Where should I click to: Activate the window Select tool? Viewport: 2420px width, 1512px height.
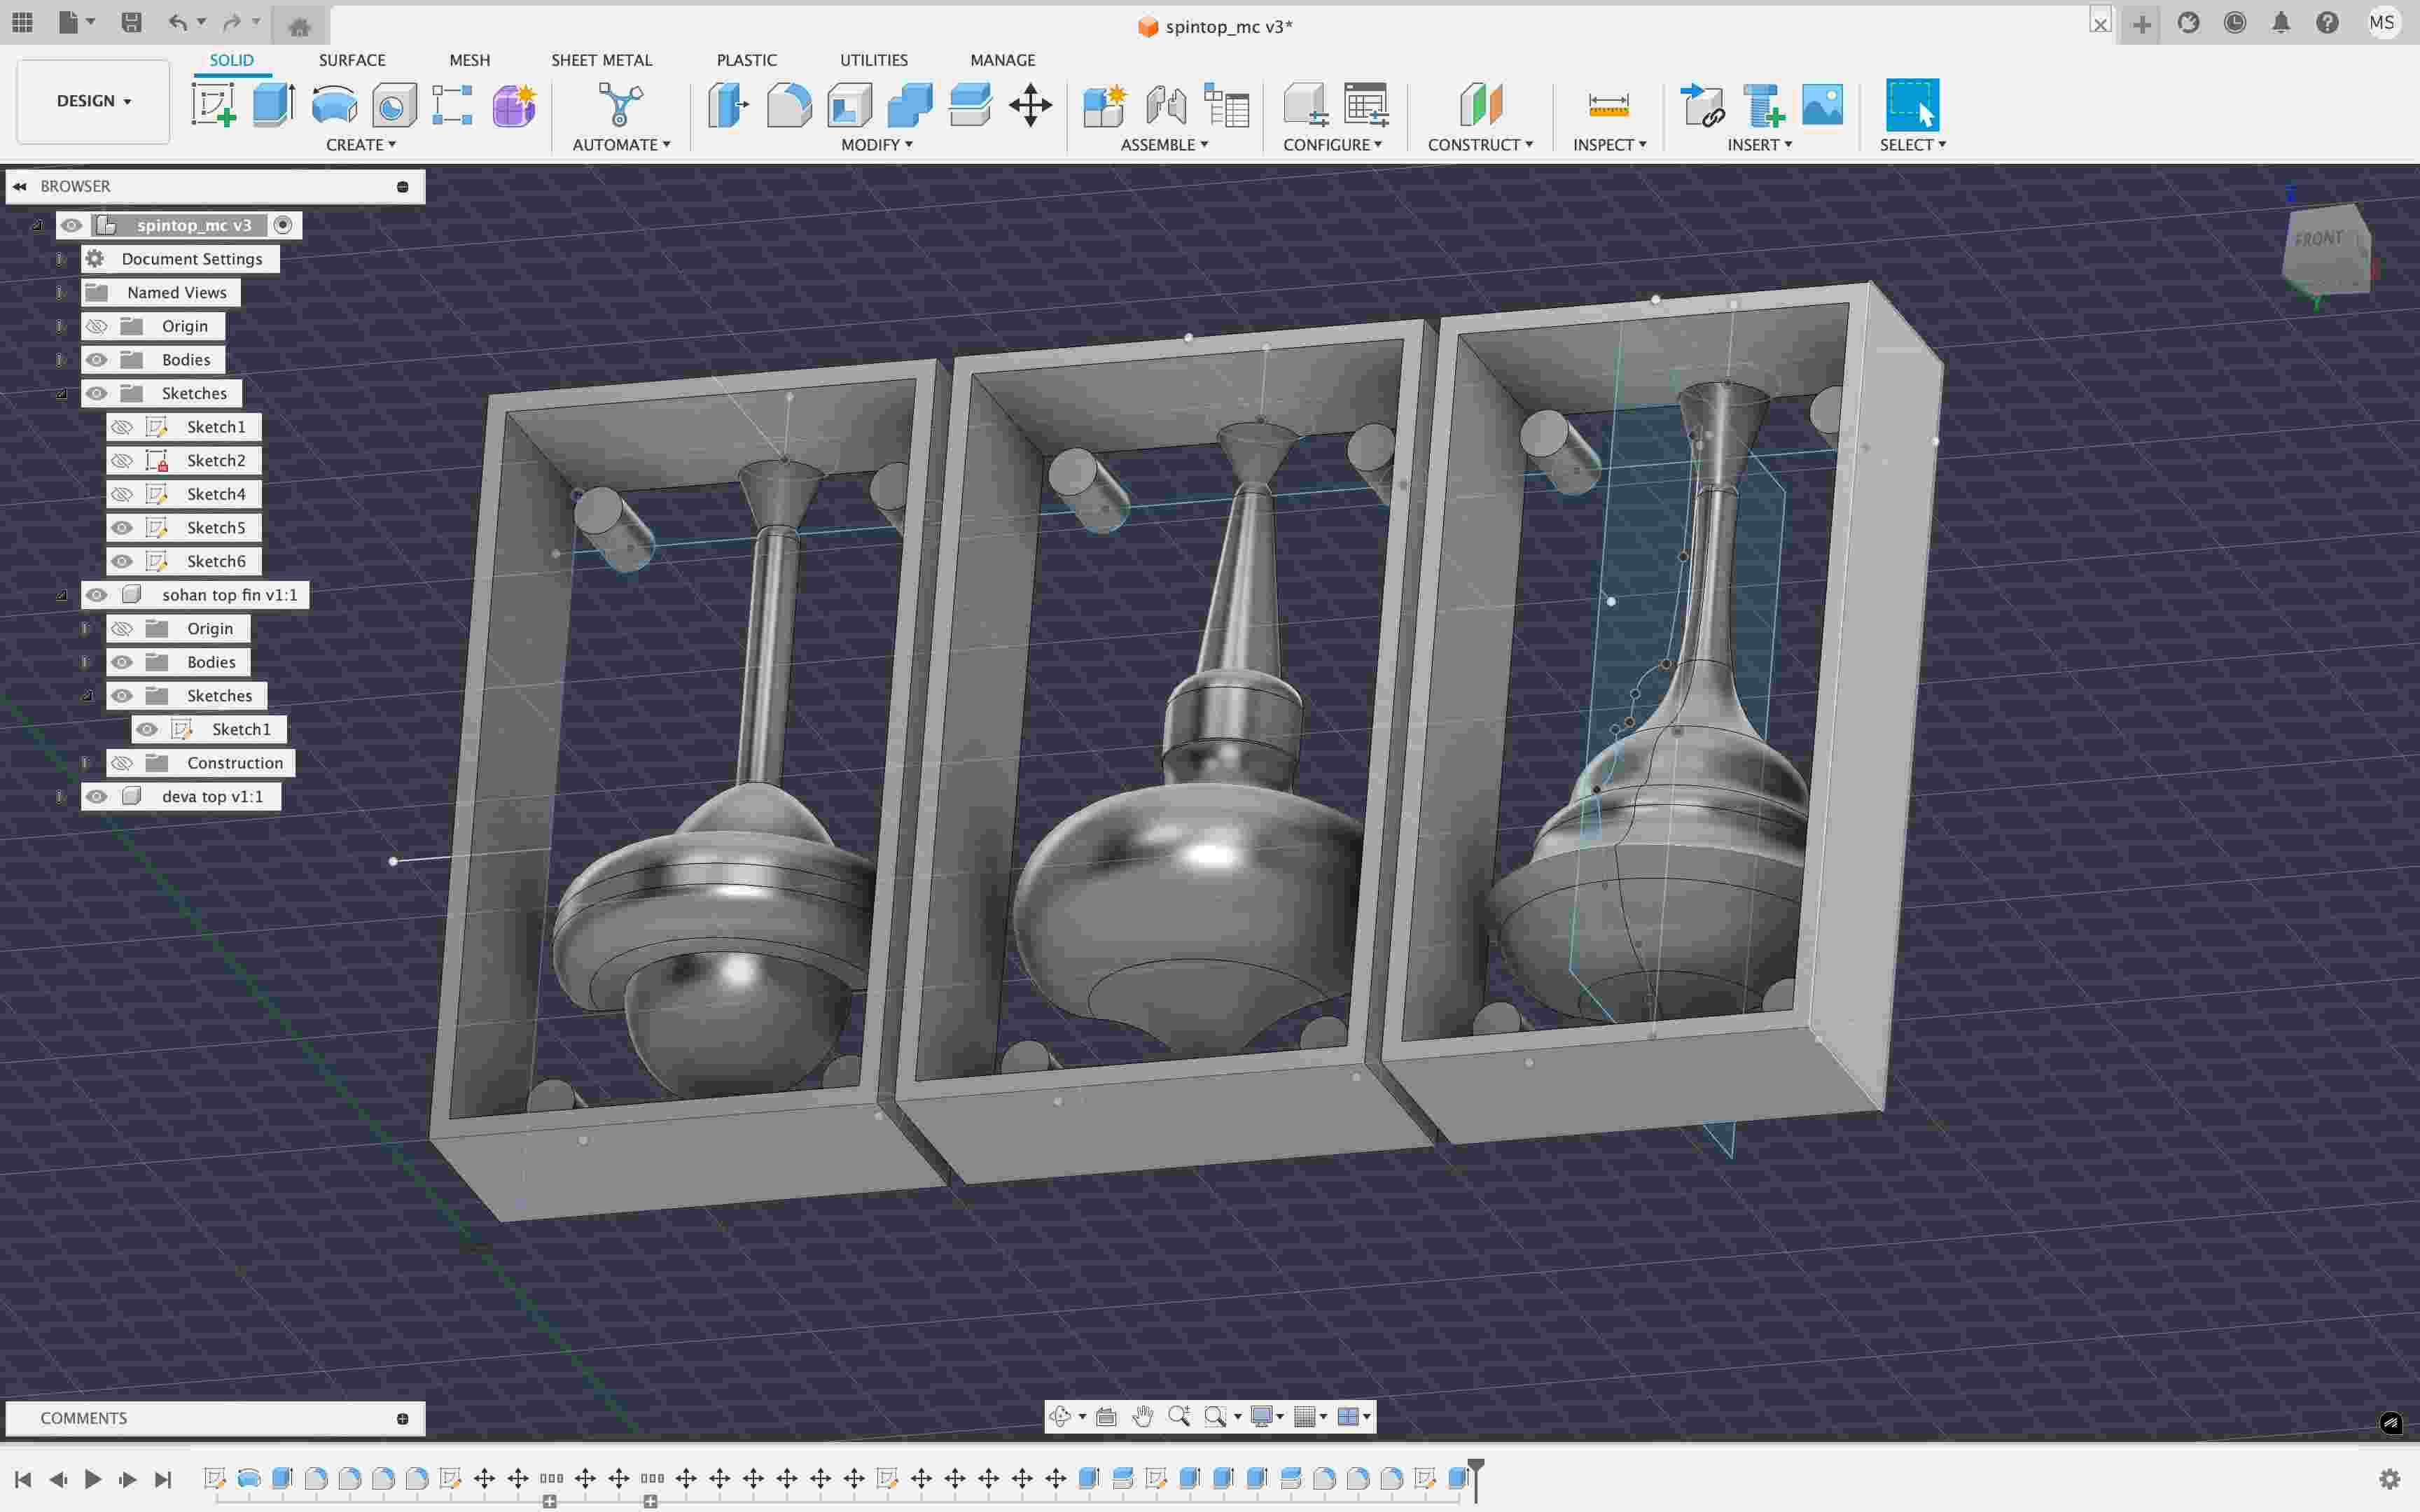click(x=1912, y=104)
